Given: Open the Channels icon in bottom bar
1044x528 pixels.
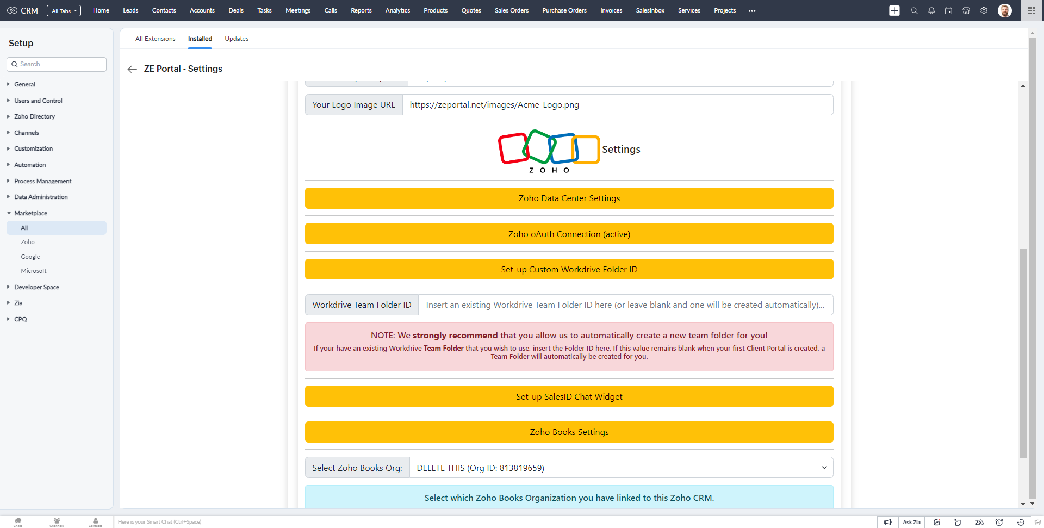Looking at the screenshot, I should 57,522.
